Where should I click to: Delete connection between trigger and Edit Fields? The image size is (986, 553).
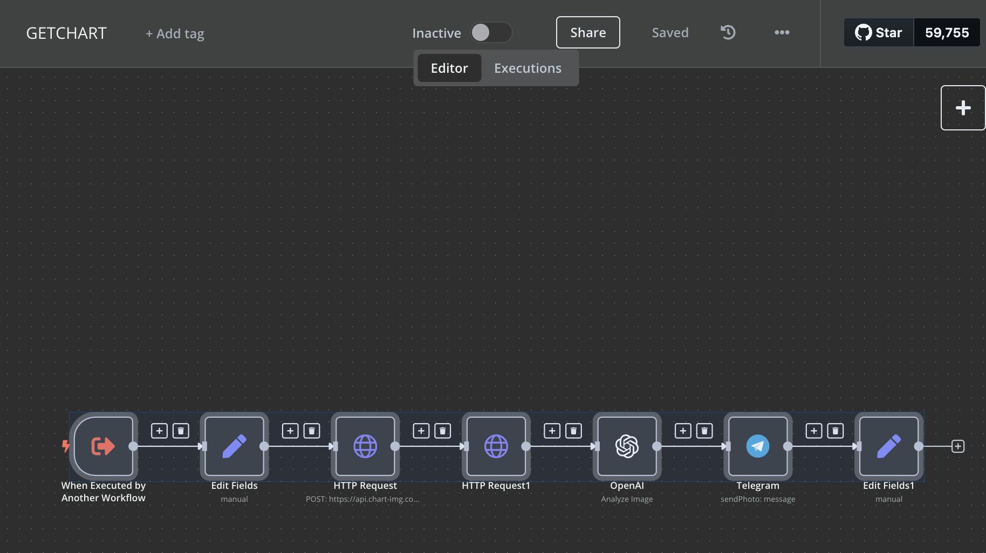click(x=181, y=431)
